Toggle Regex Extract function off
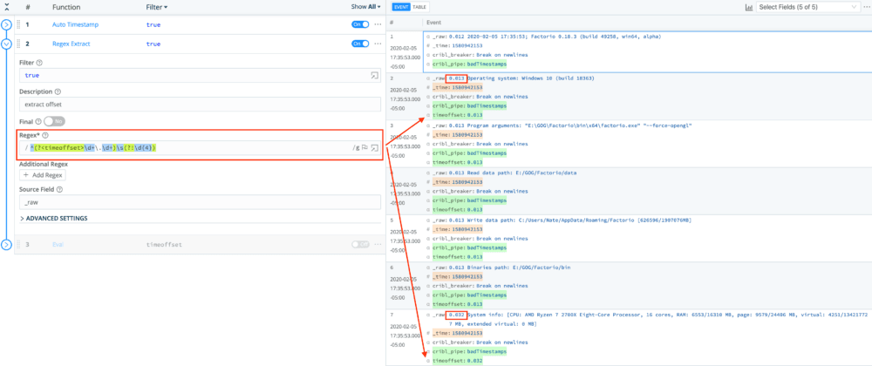872x366 pixels. 359,43
